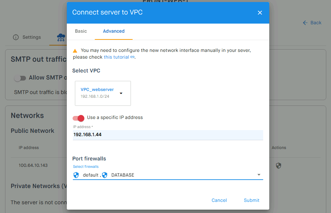Switch to the Basic tab
Viewport: 331px width, 213px height.
(81, 31)
